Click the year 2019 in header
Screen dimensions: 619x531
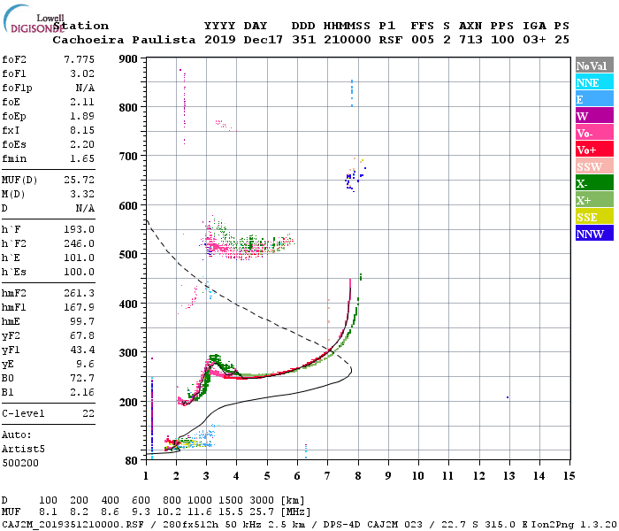(x=220, y=40)
